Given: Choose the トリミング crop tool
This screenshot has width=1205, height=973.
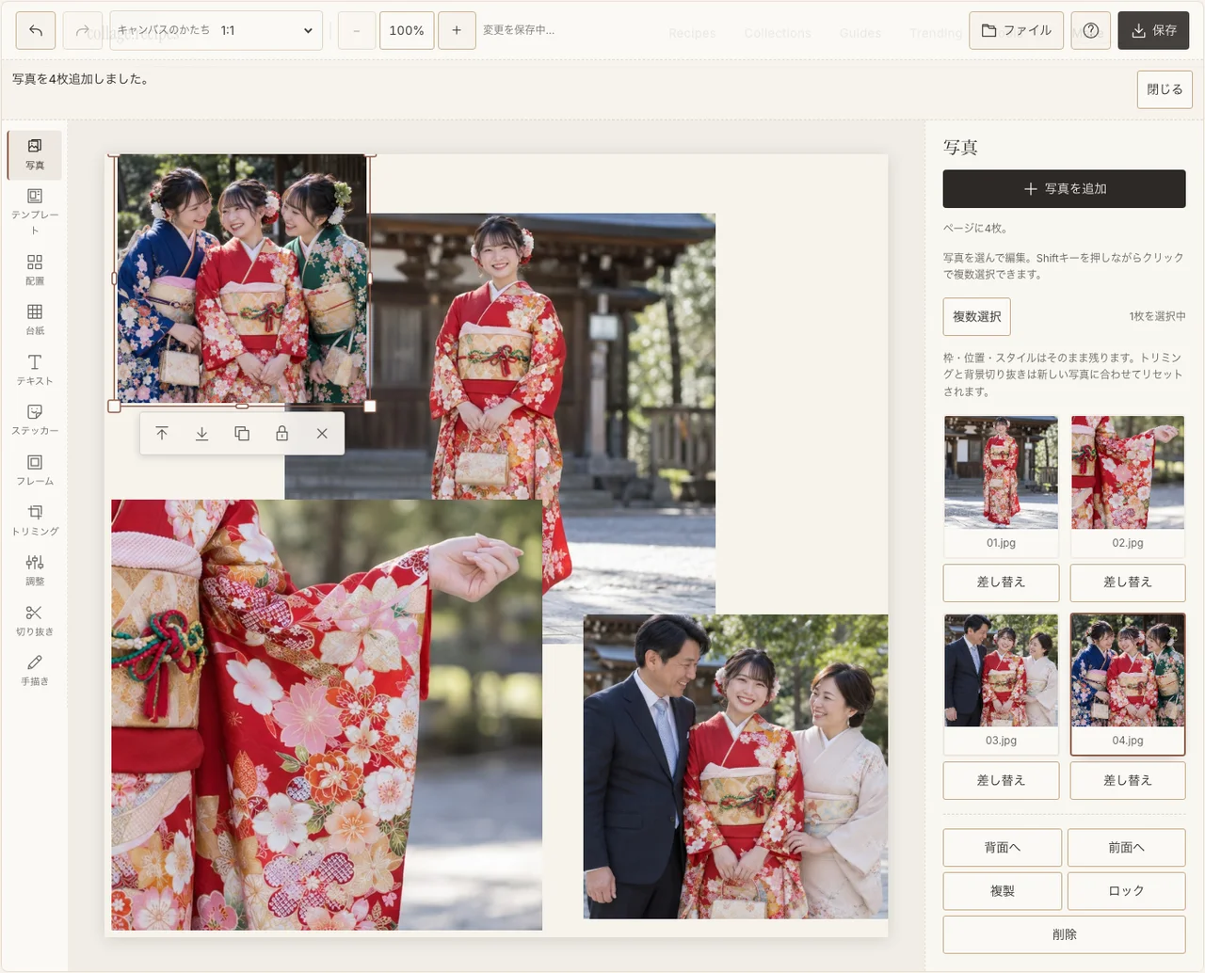Looking at the screenshot, I should (x=35, y=519).
